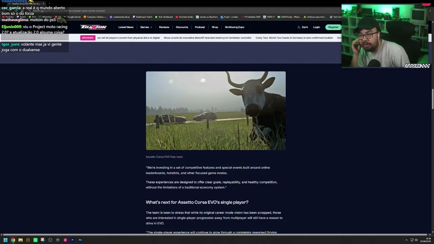Click the Login link
This screenshot has height=244, width=434.
(x=316, y=27)
